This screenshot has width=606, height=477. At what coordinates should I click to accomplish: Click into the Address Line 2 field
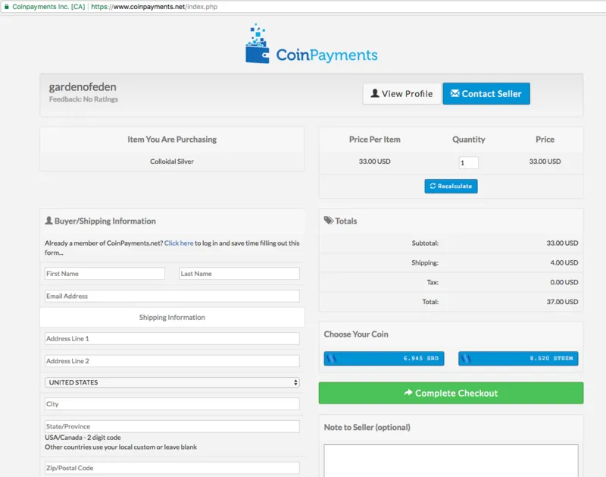click(x=172, y=361)
